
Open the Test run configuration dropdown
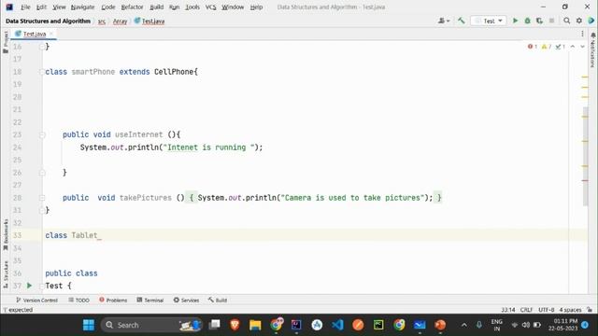(489, 21)
